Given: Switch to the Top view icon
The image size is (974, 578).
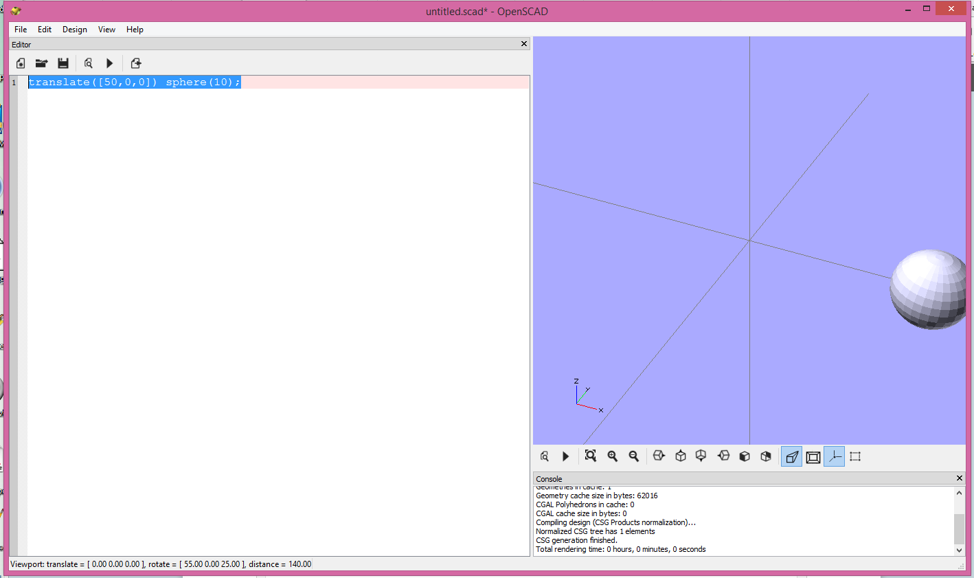Looking at the screenshot, I should (x=680, y=456).
